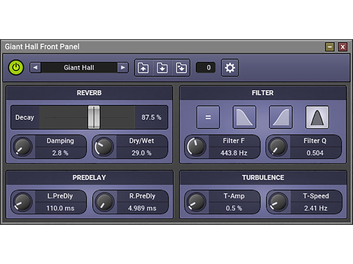Open the Giant Hall preset name list
This screenshot has height=264, width=353.
pos(79,68)
